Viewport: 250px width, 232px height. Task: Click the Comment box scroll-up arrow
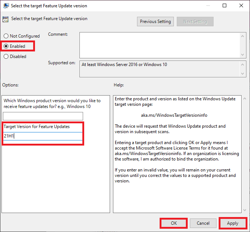pos(242,36)
